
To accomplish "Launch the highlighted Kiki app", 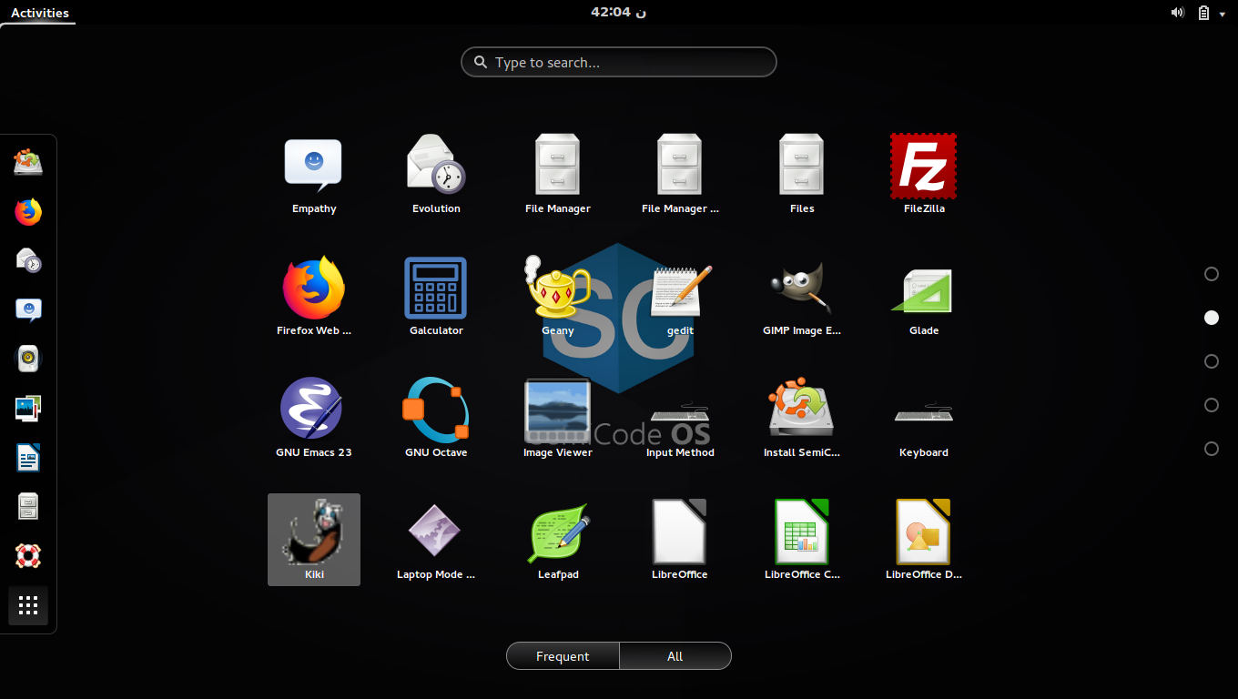I will [x=314, y=540].
